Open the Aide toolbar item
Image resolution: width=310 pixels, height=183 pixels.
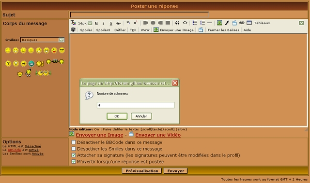point(247,30)
